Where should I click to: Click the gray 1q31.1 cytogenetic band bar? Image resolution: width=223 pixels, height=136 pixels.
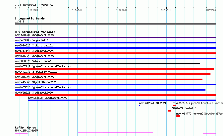[x=115, y=24]
